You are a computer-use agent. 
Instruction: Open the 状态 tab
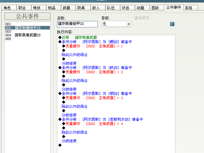(x=128, y=8)
